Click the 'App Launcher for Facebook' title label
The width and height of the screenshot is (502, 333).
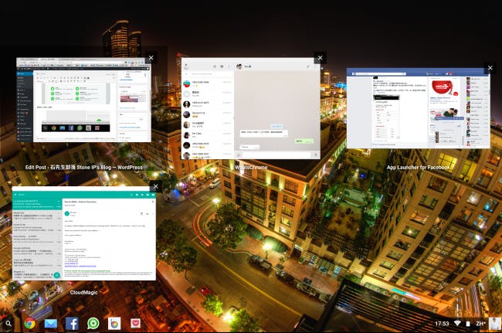click(x=418, y=168)
